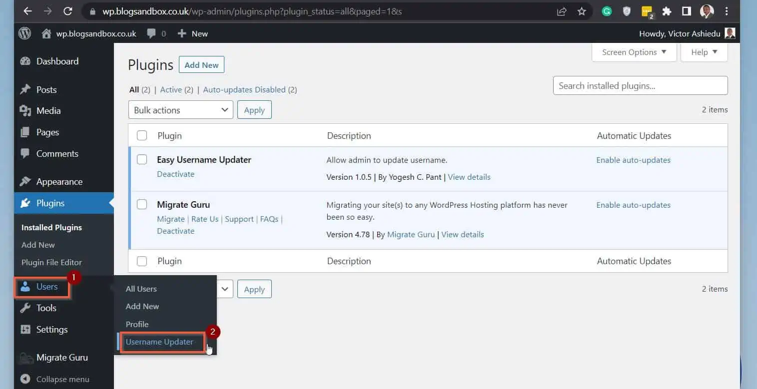This screenshot has height=389, width=757.
Task: Enable auto-updates for Easy Username Updater
Action: coord(634,160)
